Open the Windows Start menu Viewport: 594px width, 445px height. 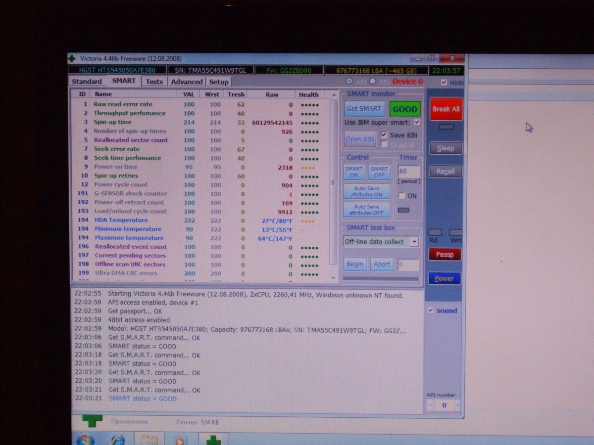(85, 439)
